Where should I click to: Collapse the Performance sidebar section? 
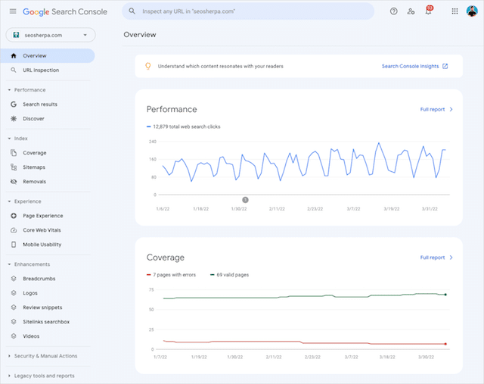(x=9, y=90)
